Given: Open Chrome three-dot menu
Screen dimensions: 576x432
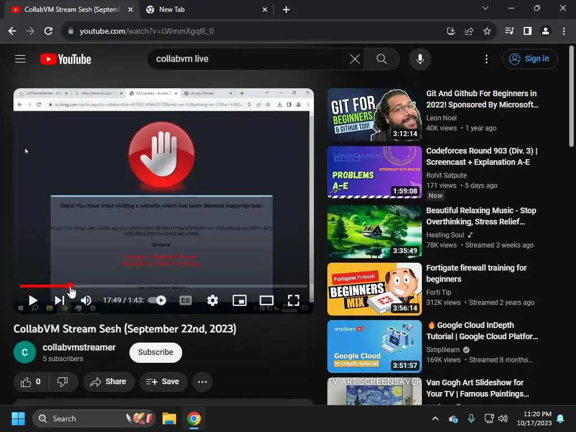Looking at the screenshot, I should point(564,31).
